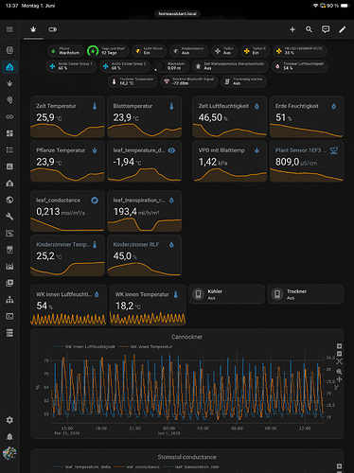Open the Zelt Luftfeuchtigkeit card
354x473 pixels.
(x=230, y=117)
